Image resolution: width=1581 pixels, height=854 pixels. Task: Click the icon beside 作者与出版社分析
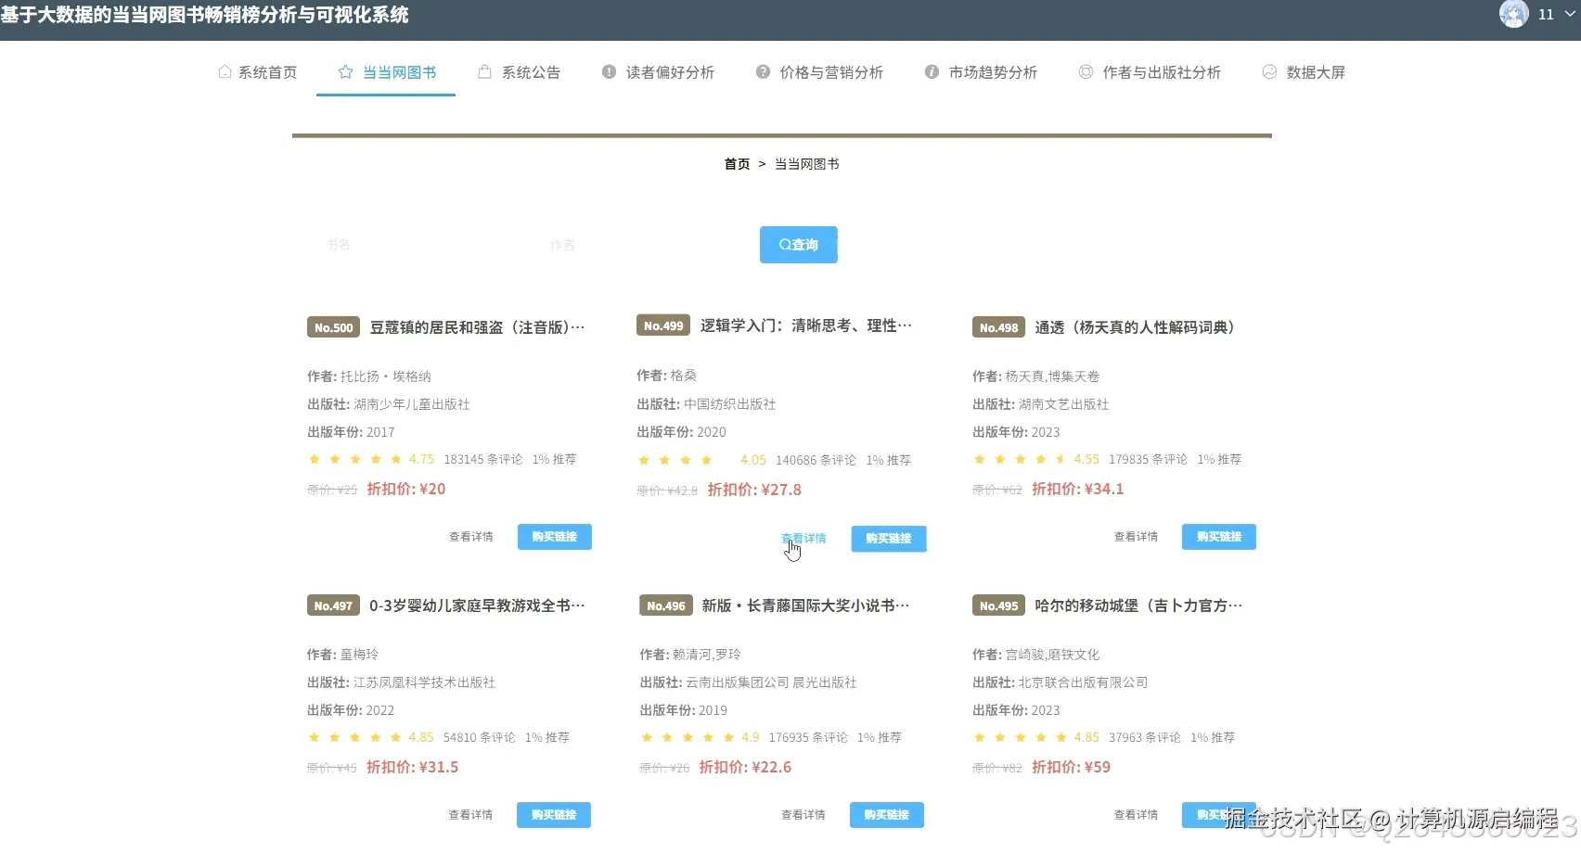pos(1086,71)
